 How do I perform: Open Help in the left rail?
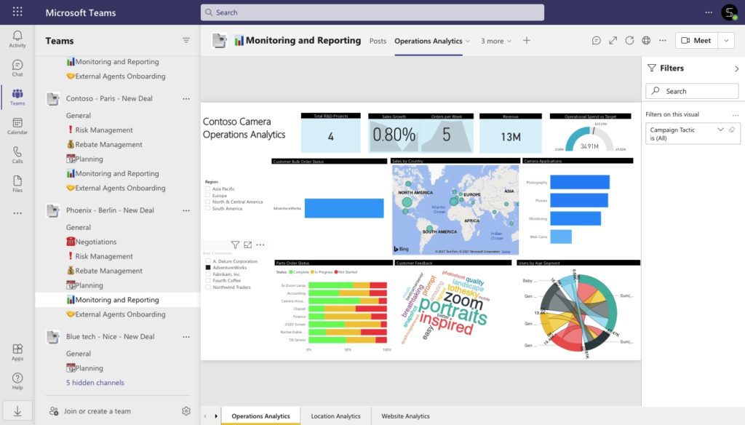pos(17,381)
